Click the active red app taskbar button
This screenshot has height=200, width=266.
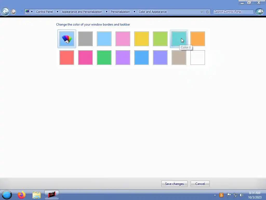(x=52, y=195)
